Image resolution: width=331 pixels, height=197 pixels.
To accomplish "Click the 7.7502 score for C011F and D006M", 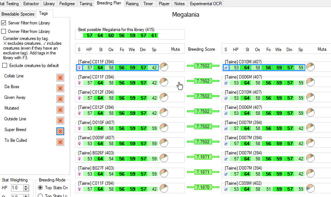I will click(x=203, y=81).
